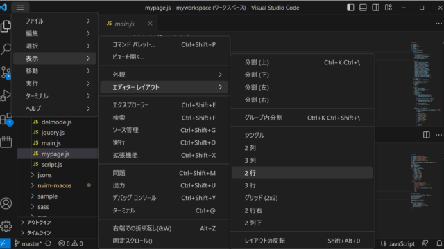Toggle primary side bar layout icon
The height and width of the screenshot is (249, 444).
pos(350,8)
